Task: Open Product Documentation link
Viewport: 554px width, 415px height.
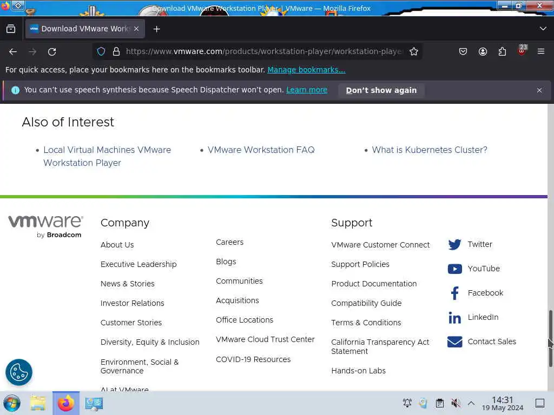Action: pos(374,284)
